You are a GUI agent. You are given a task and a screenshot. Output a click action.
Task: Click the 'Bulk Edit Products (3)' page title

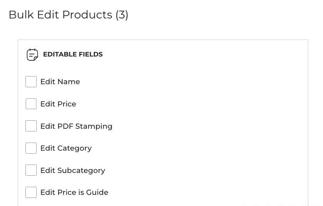click(68, 15)
